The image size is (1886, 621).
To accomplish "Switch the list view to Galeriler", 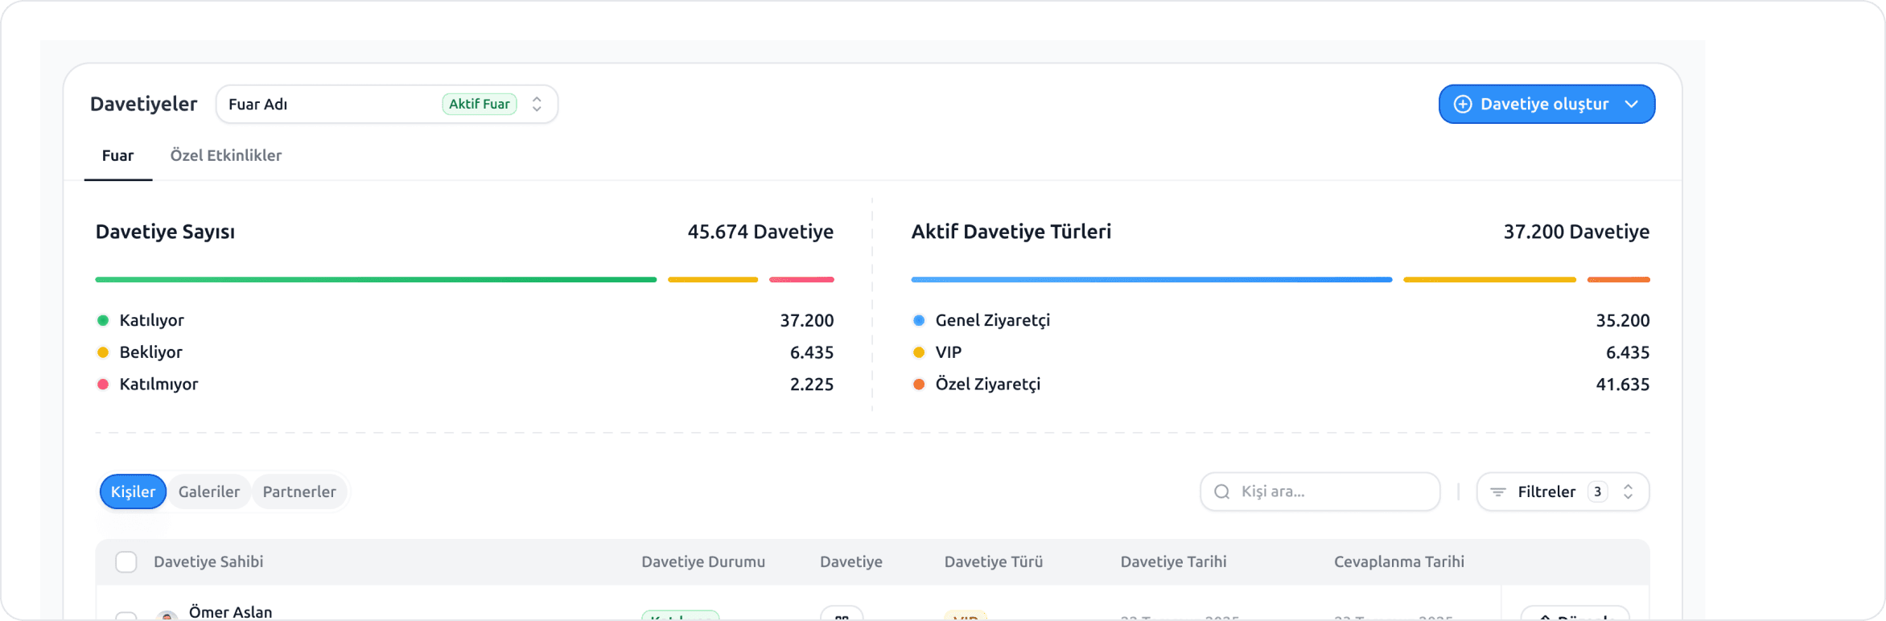I will 209,491.
